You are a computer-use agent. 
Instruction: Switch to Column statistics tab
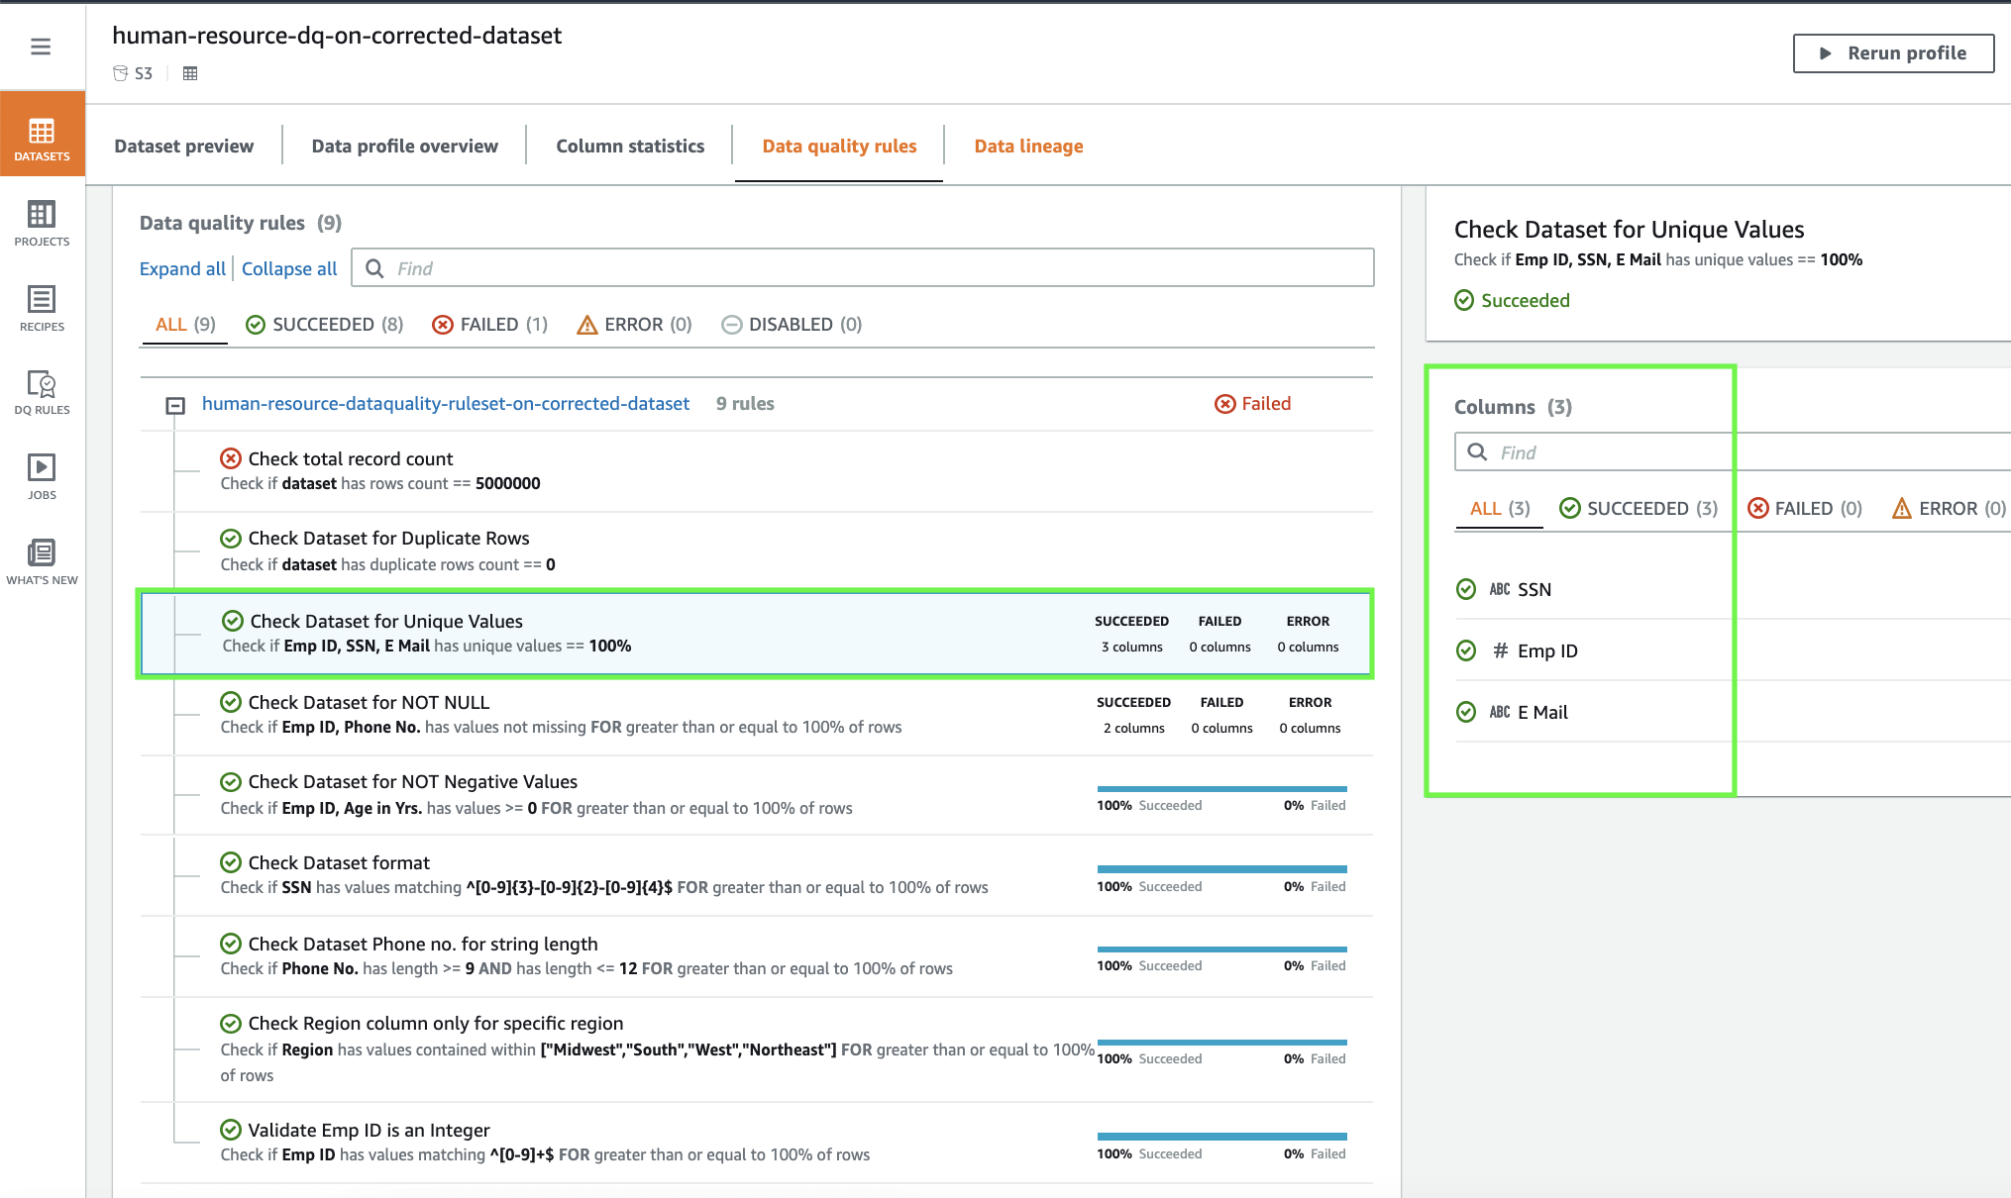tap(630, 147)
